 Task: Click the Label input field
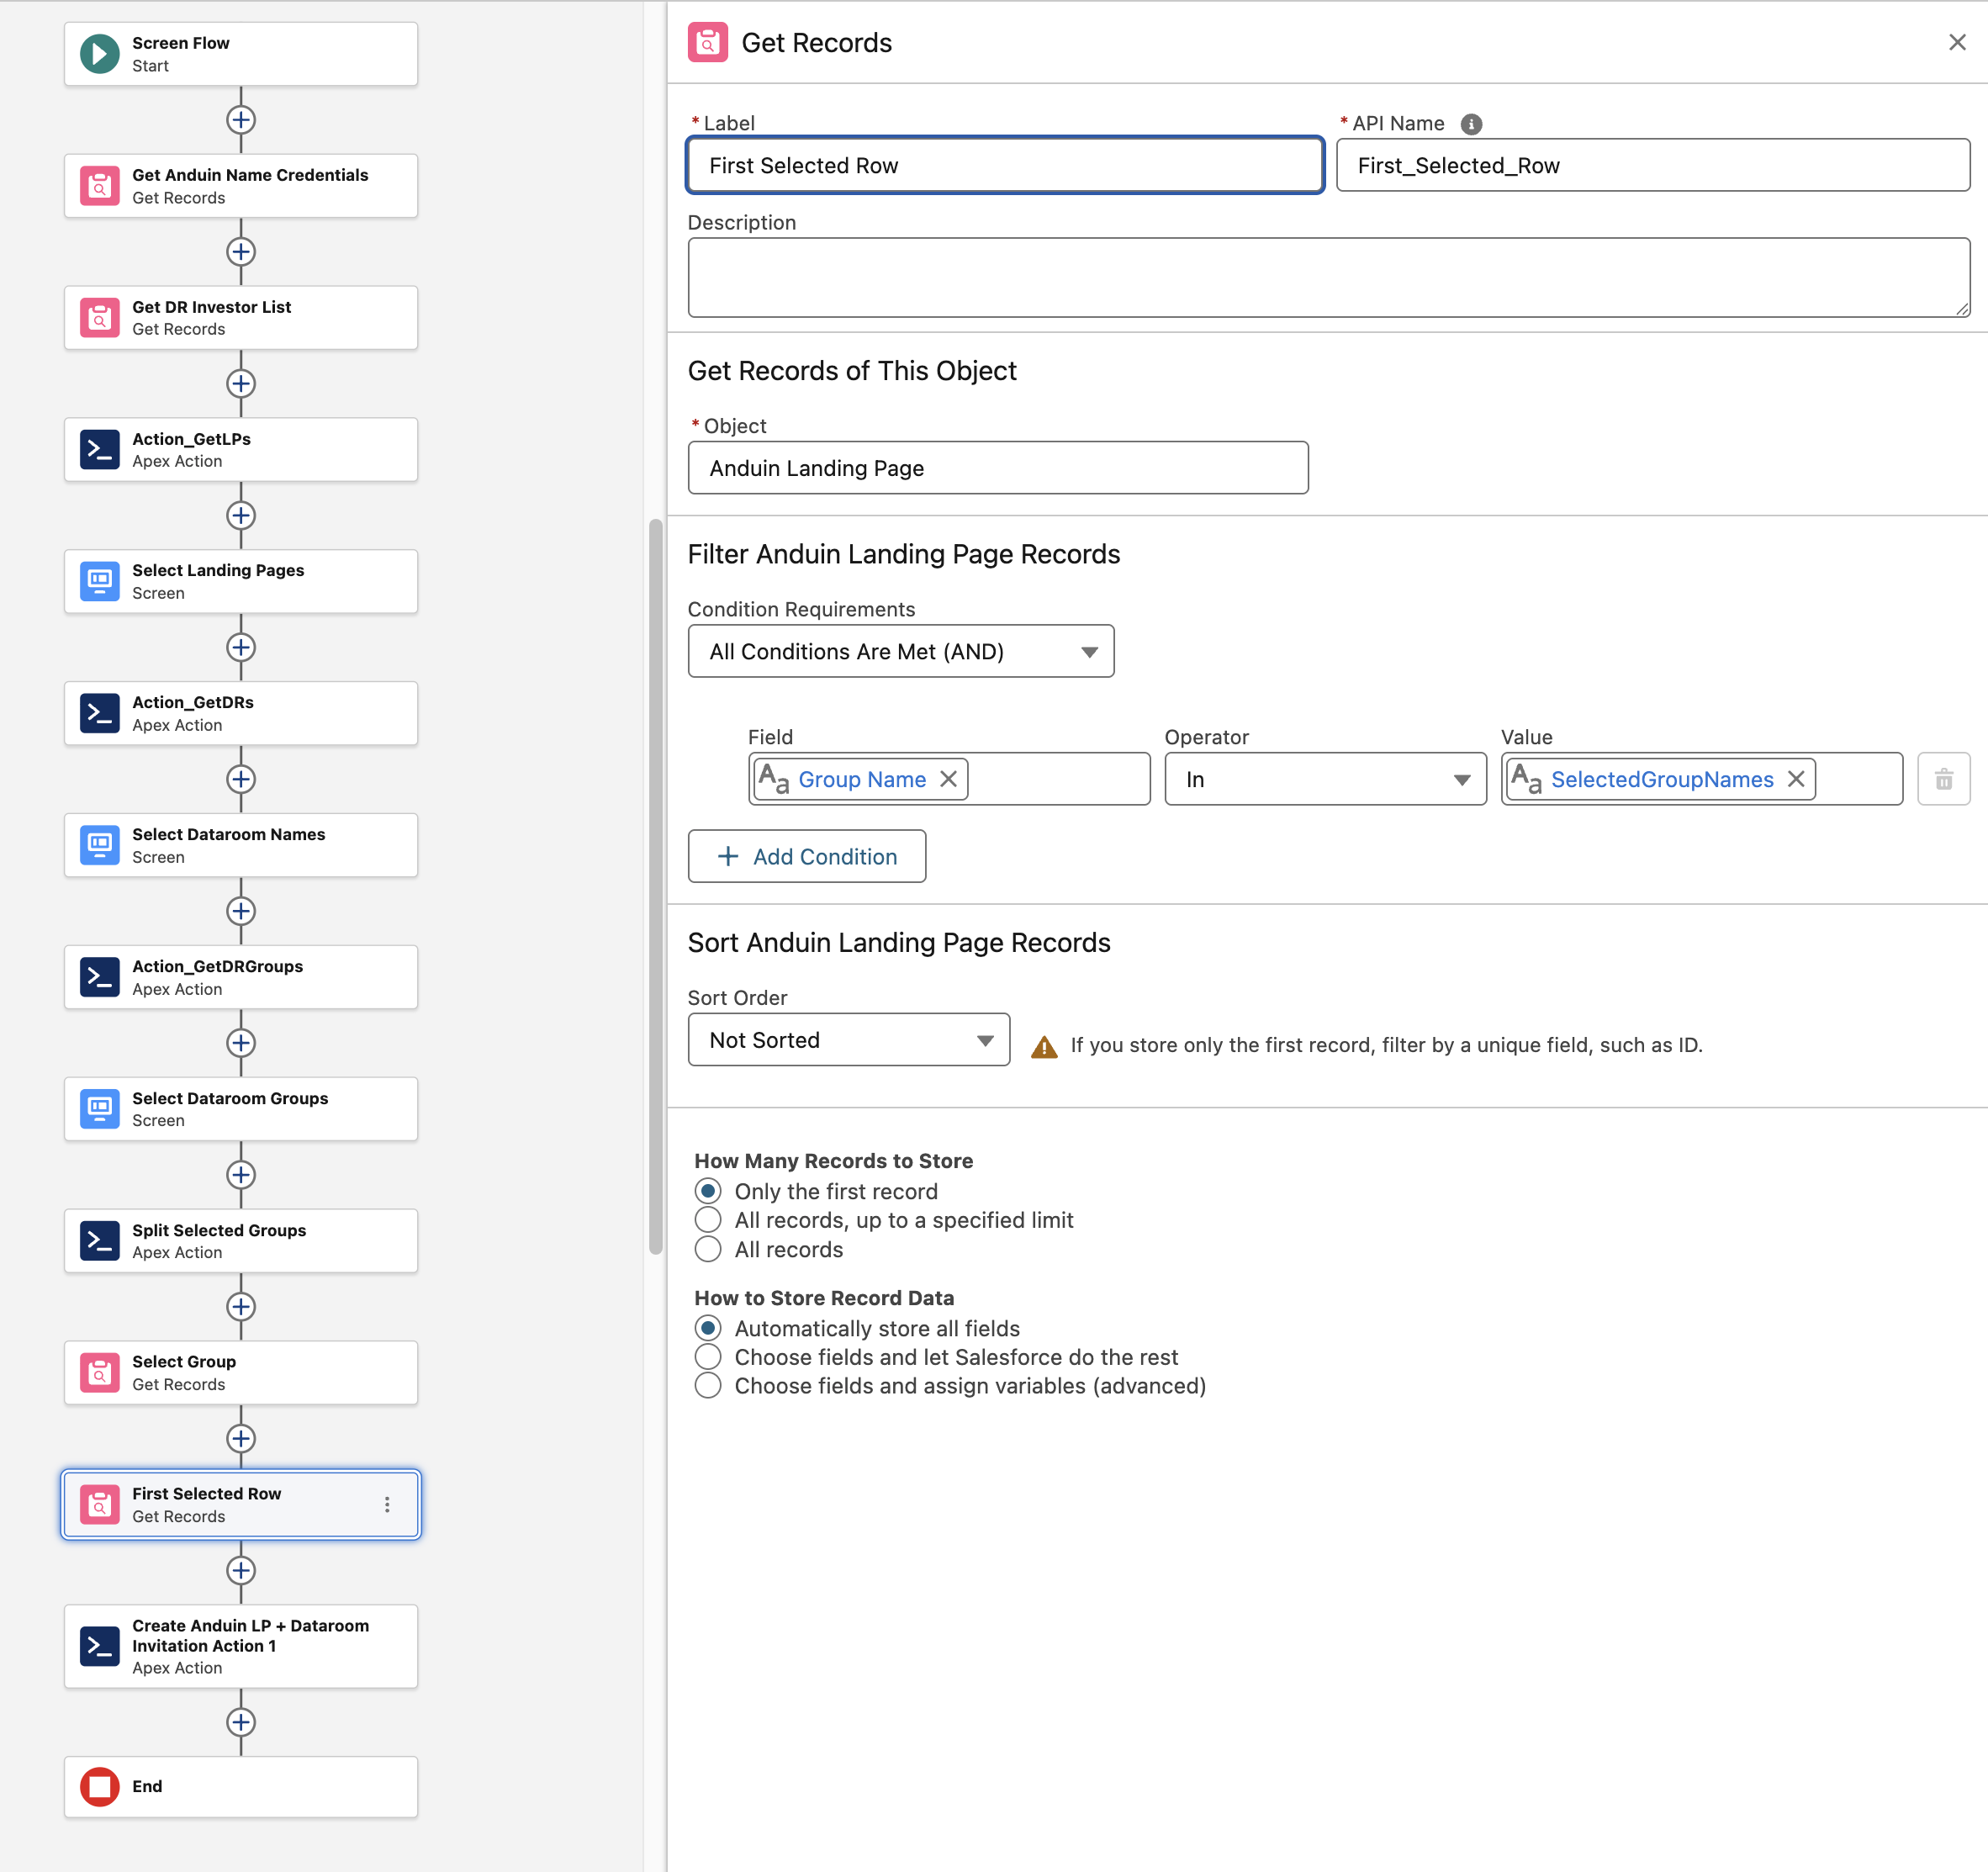1005,165
